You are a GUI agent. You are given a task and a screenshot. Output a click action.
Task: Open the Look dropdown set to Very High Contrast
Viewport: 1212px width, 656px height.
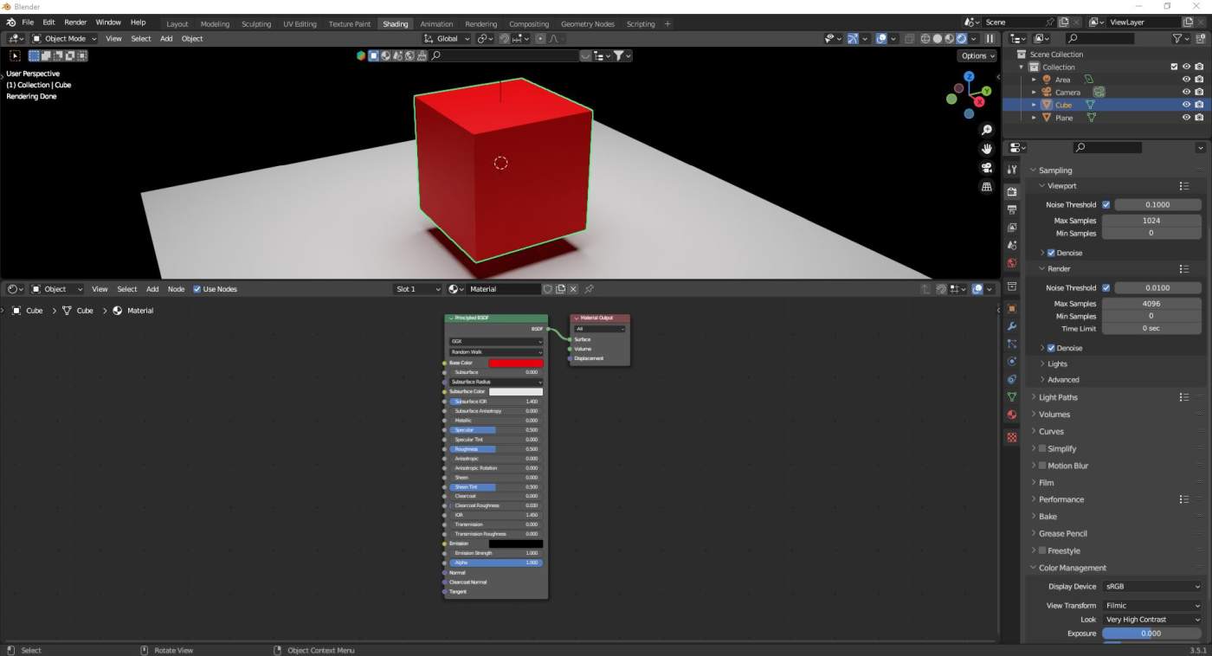1151,619
